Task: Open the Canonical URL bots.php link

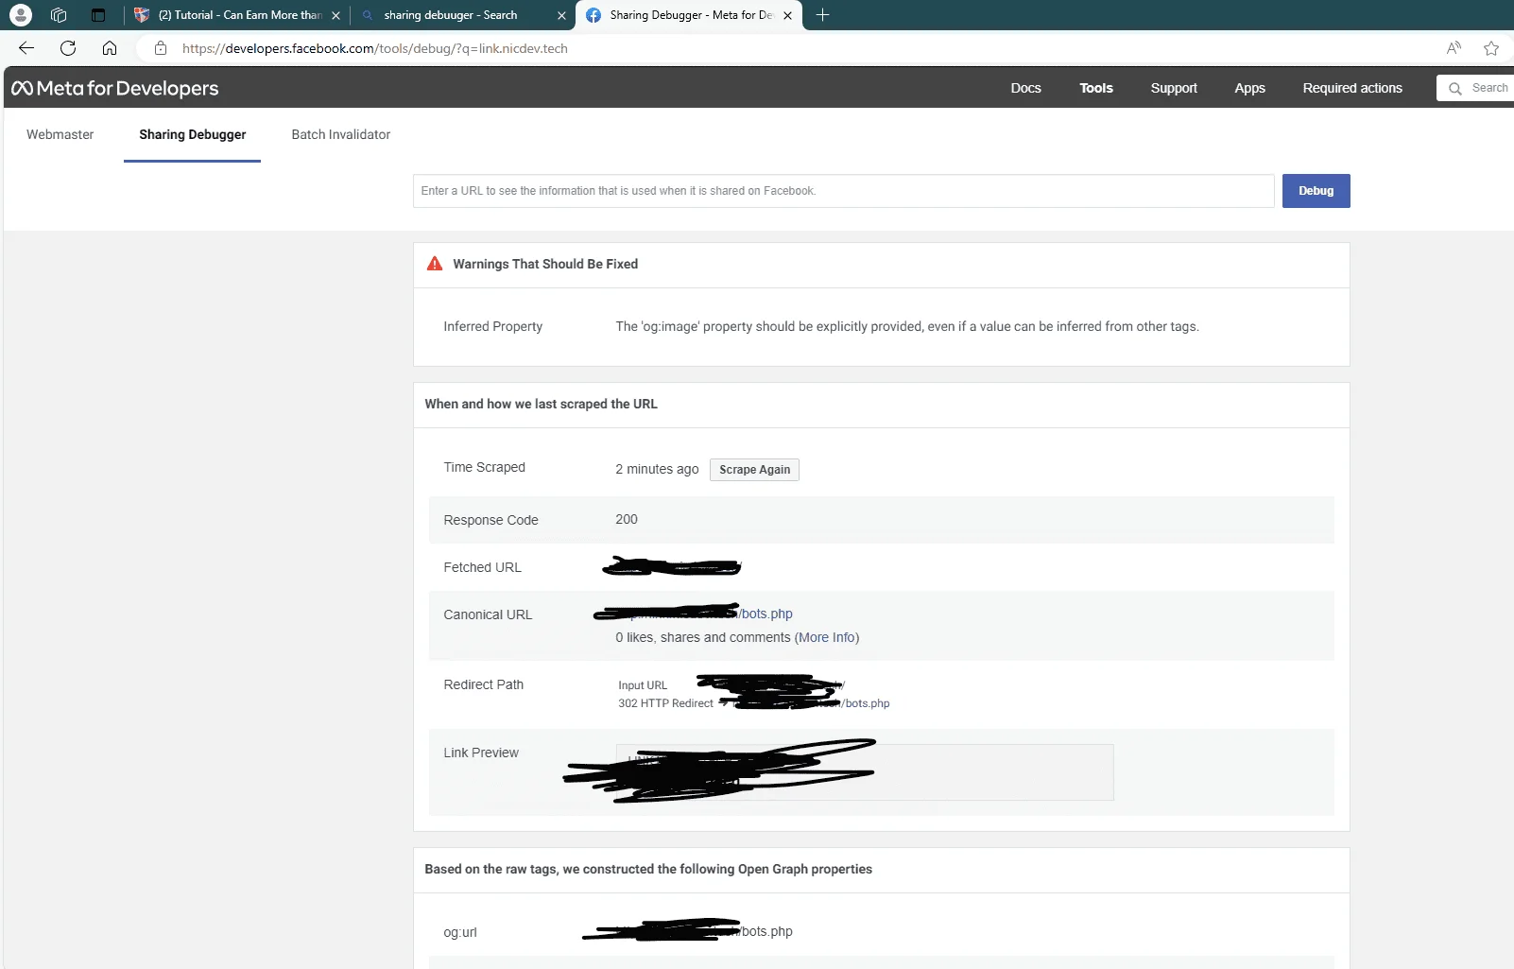Action: click(766, 614)
